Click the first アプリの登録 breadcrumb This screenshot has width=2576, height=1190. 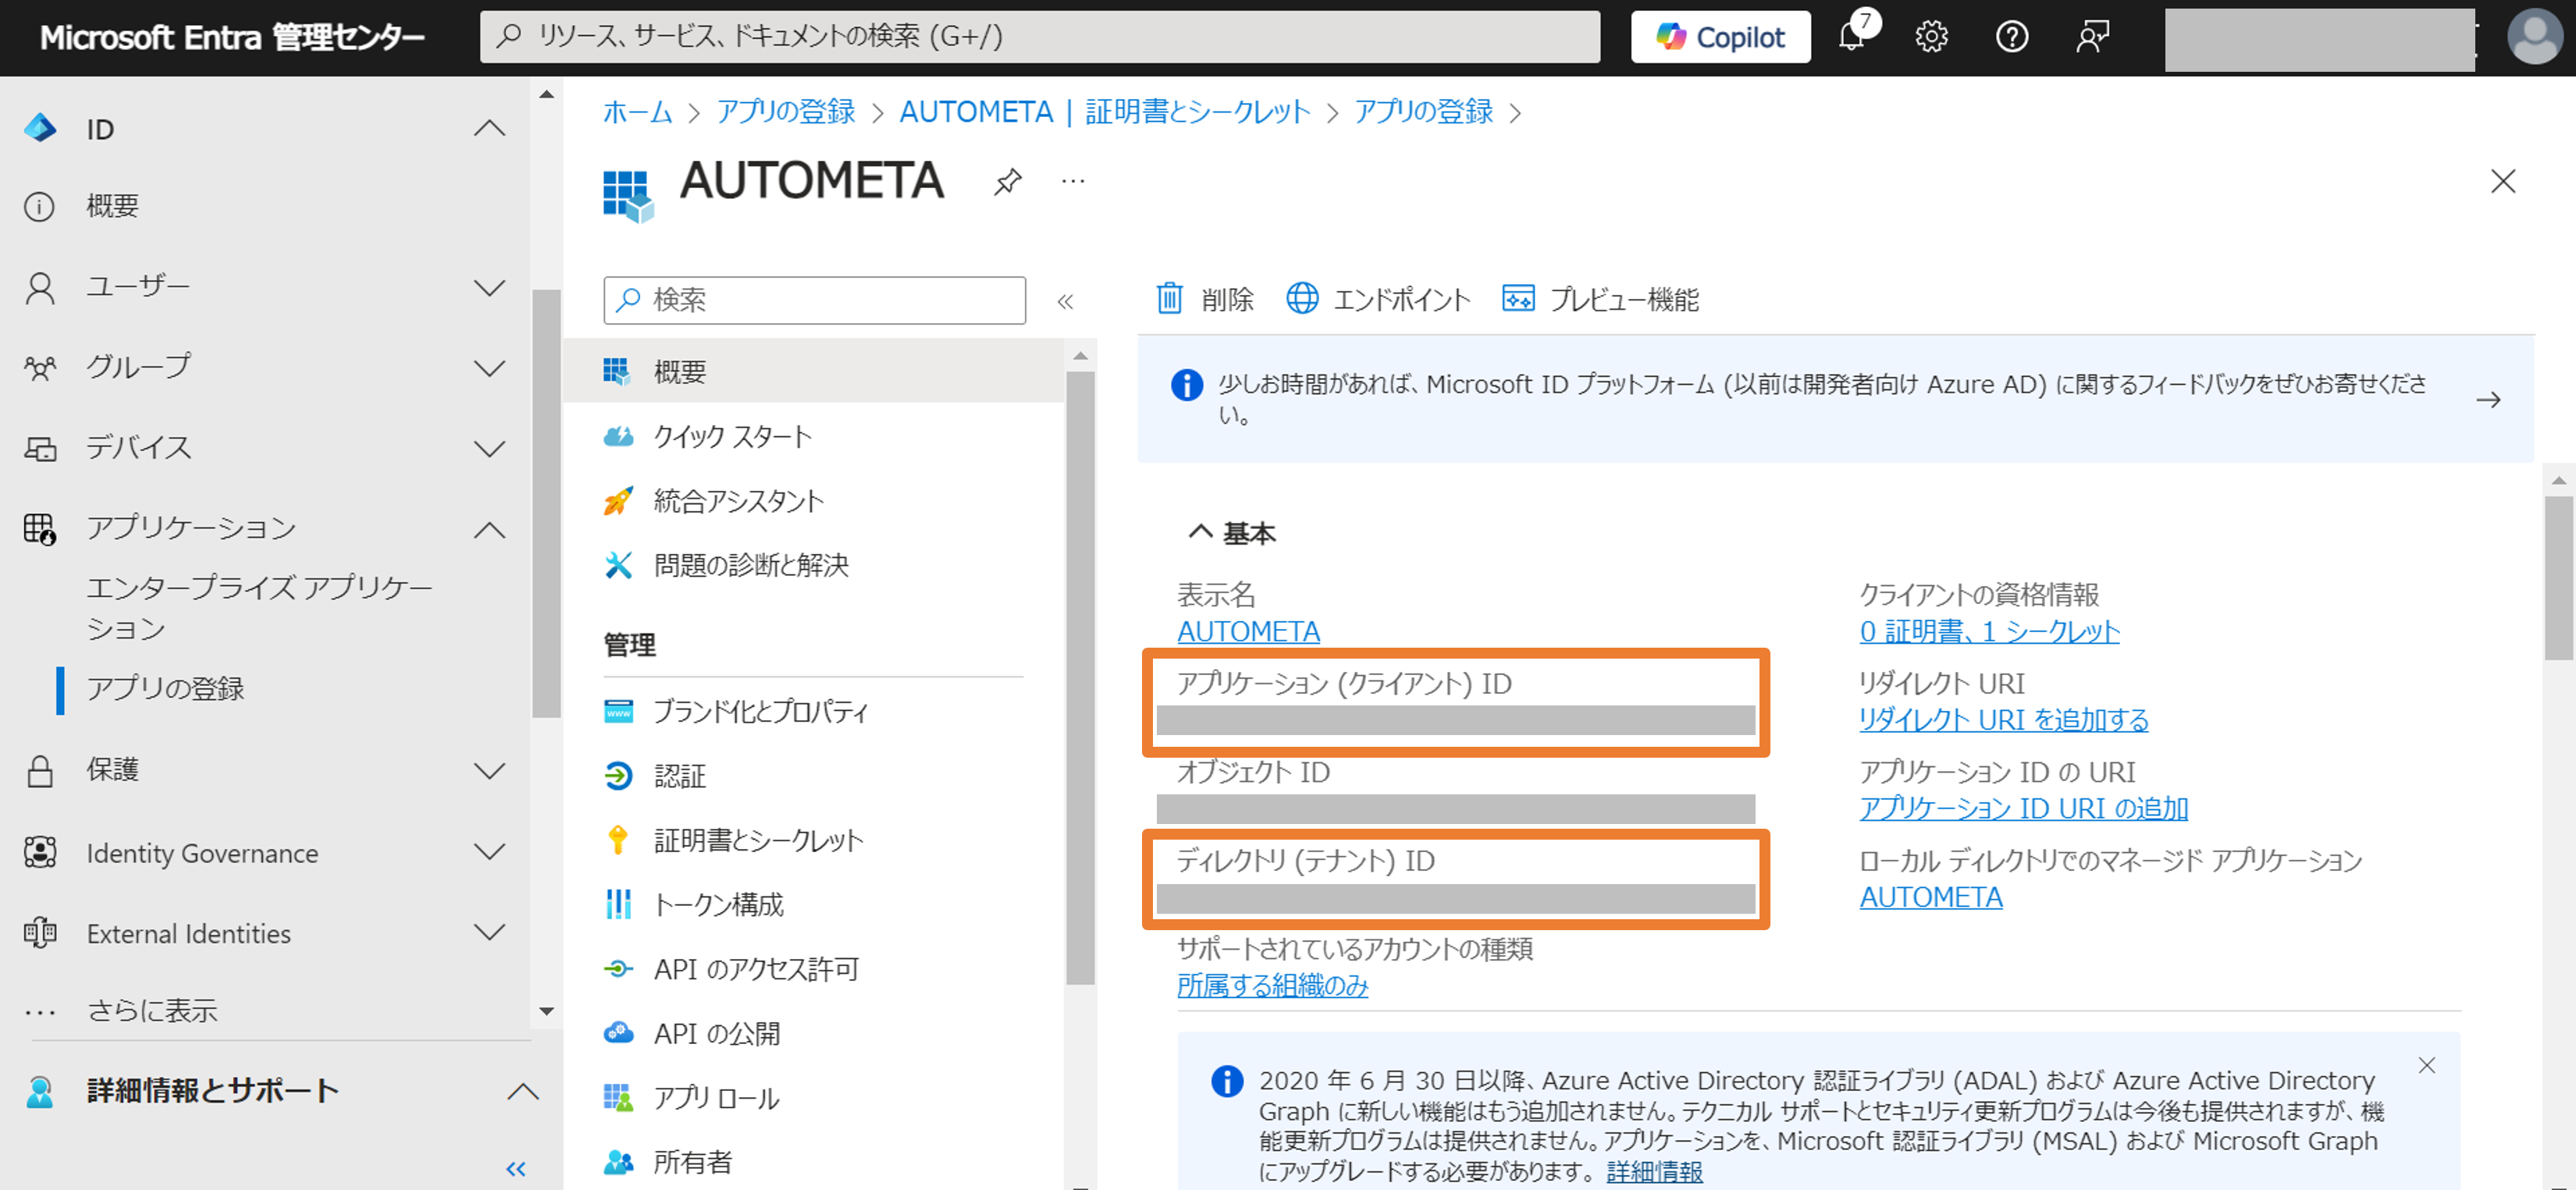(785, 112)
